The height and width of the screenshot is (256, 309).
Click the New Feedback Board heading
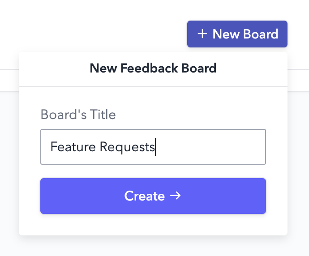pyautogui.click(x=153, y=68)
